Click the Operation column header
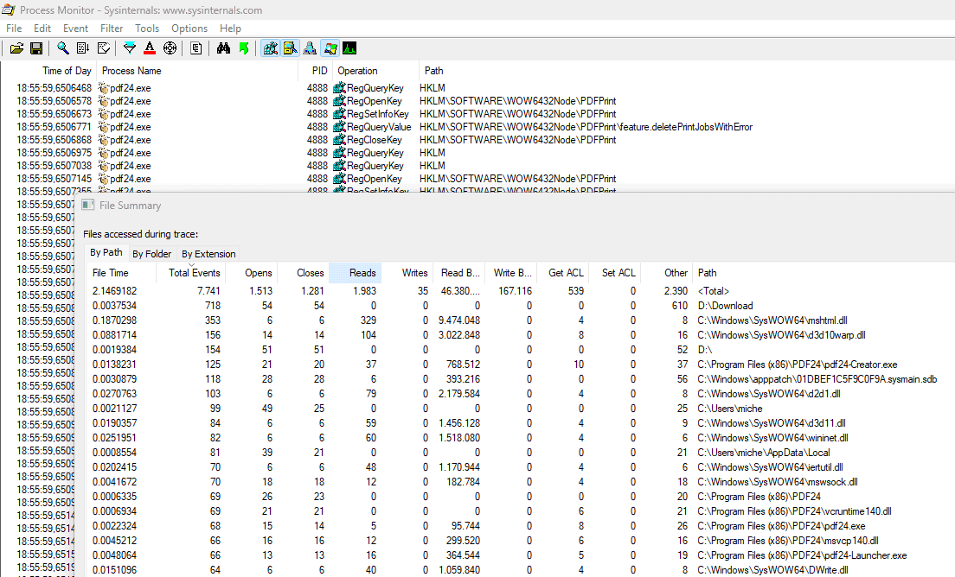The height and width of the screenshot is (577, 955). coord(375,71)
